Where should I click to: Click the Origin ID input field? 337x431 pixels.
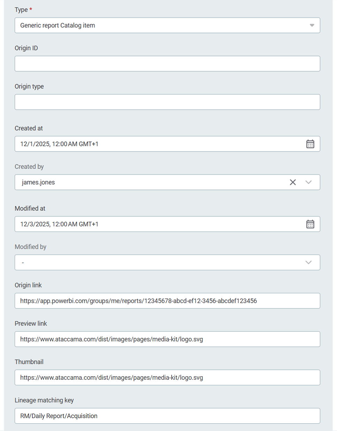pos(167,64)
